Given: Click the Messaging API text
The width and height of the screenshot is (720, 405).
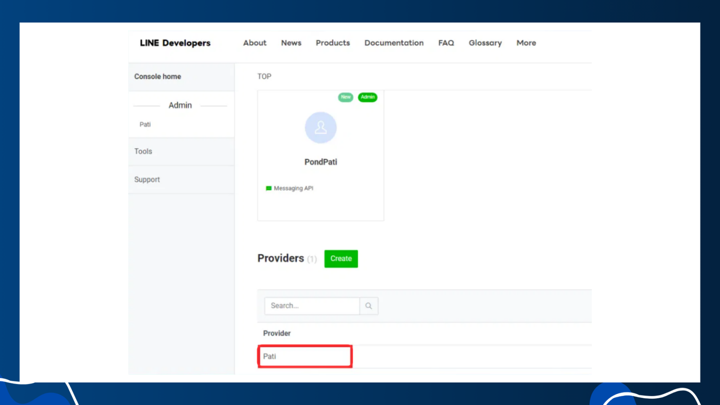Looking at the screenshot, I should coord(293,188).
